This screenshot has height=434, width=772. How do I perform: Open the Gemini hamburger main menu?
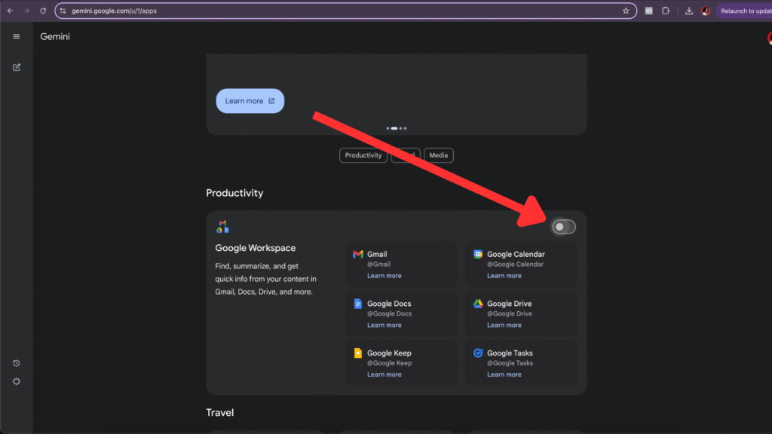click(17, 36)
